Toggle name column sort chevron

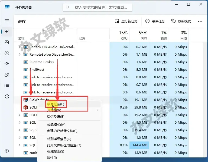pos(44,31)
